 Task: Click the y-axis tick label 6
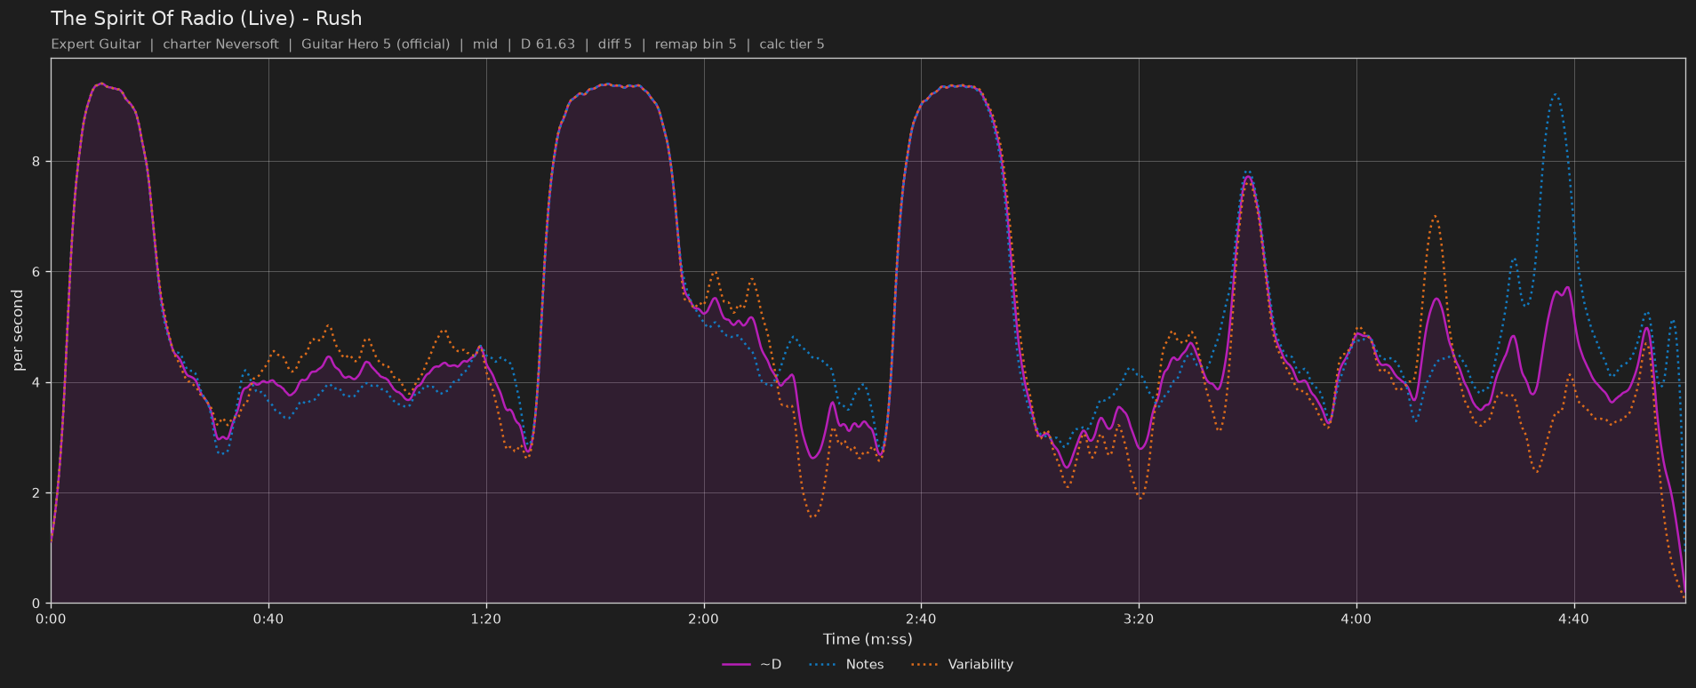tap(37, 272)
